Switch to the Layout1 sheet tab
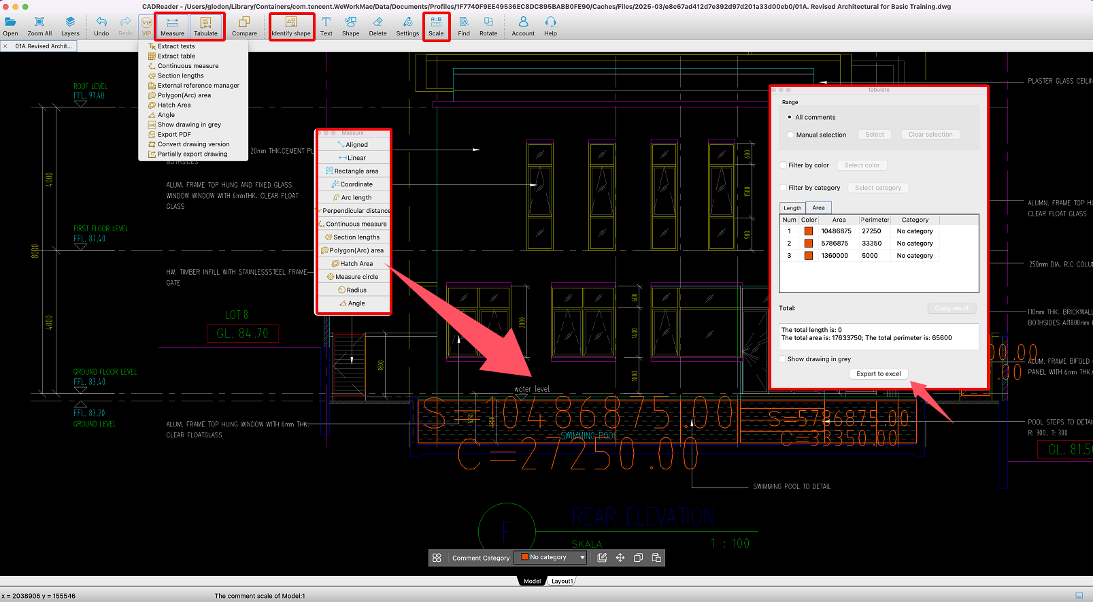 [x=562, y=582]
